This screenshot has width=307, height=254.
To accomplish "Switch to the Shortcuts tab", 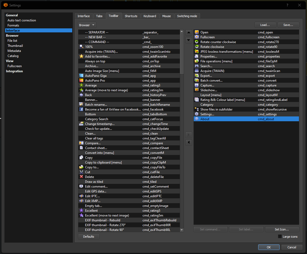I will tap(131, 16).
